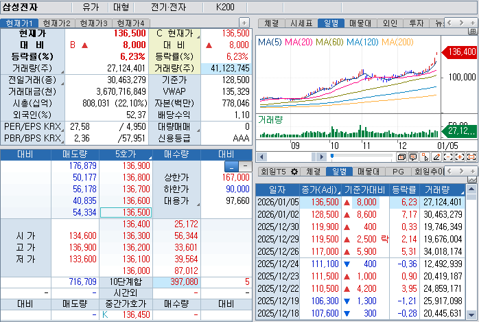Click the chart zoom out bracket icon

click(x=448, y=157)
